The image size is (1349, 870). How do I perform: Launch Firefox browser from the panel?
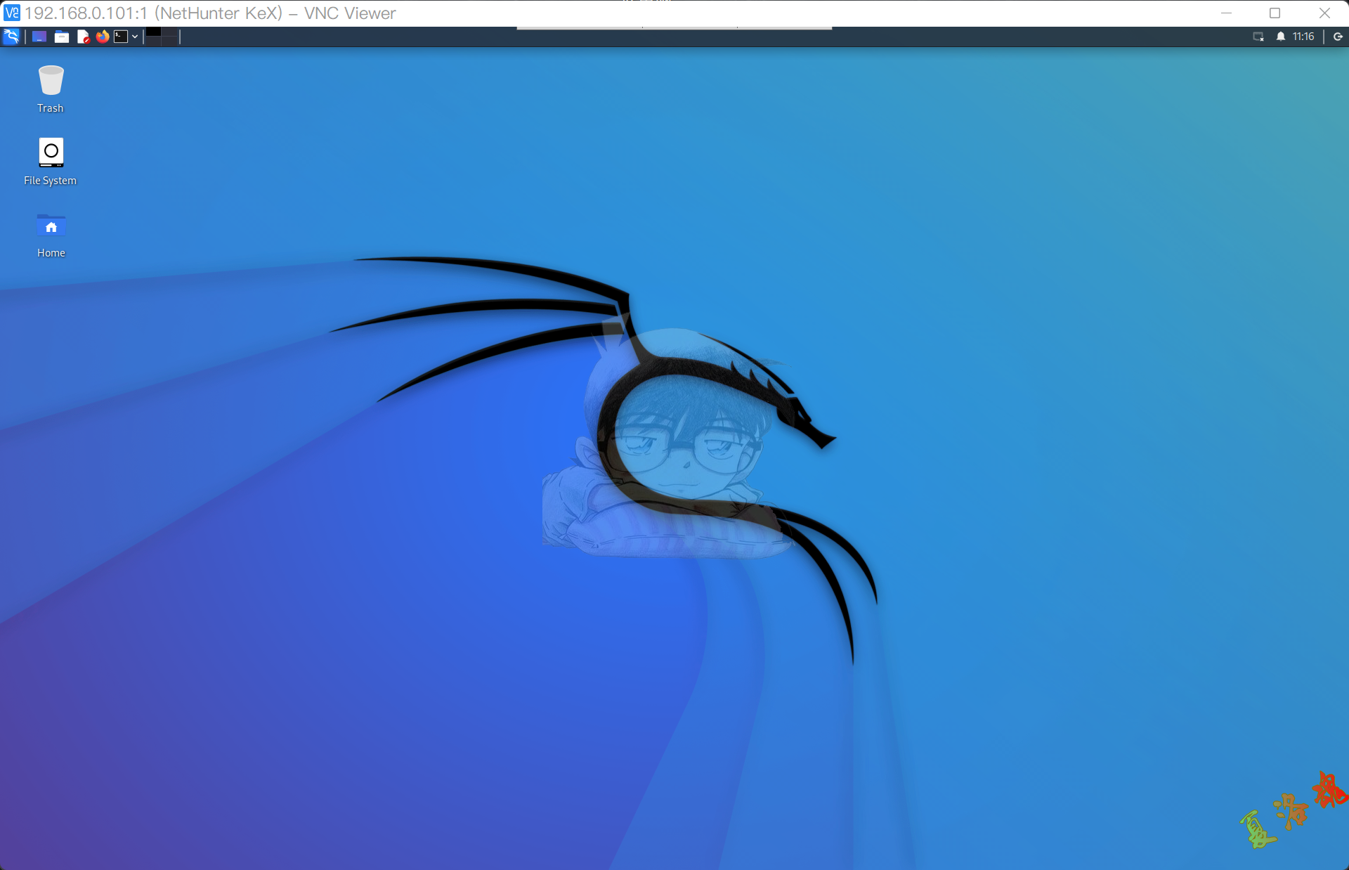(x=103, y=37)
